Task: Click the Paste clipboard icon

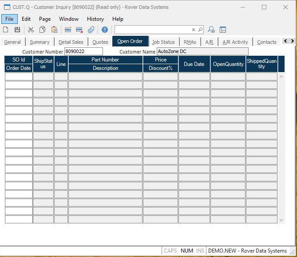Action: click(54, 30)
